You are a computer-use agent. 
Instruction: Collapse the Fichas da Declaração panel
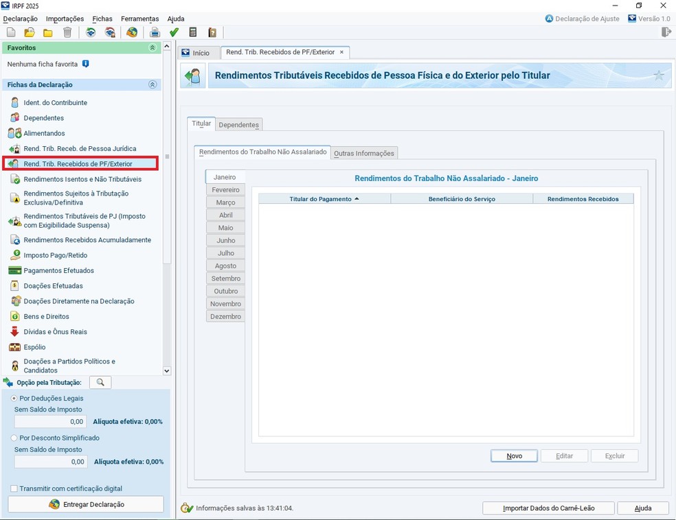[153, 85]
